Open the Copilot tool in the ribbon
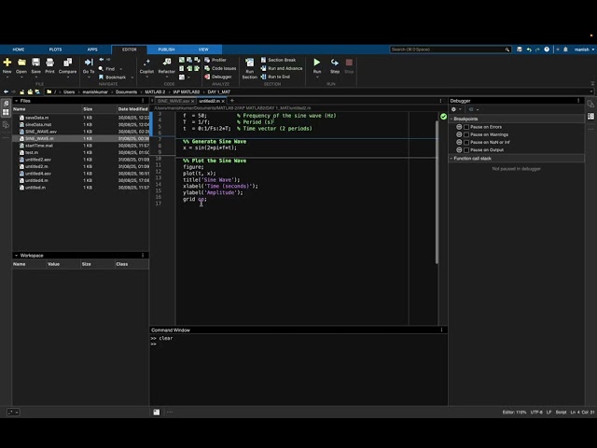Viewport: 597px width, 448px height. point(146,63)
